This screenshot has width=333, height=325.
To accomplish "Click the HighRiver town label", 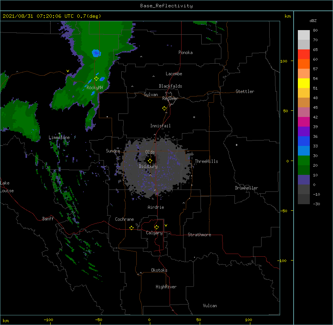I will (x=166, y=287).
